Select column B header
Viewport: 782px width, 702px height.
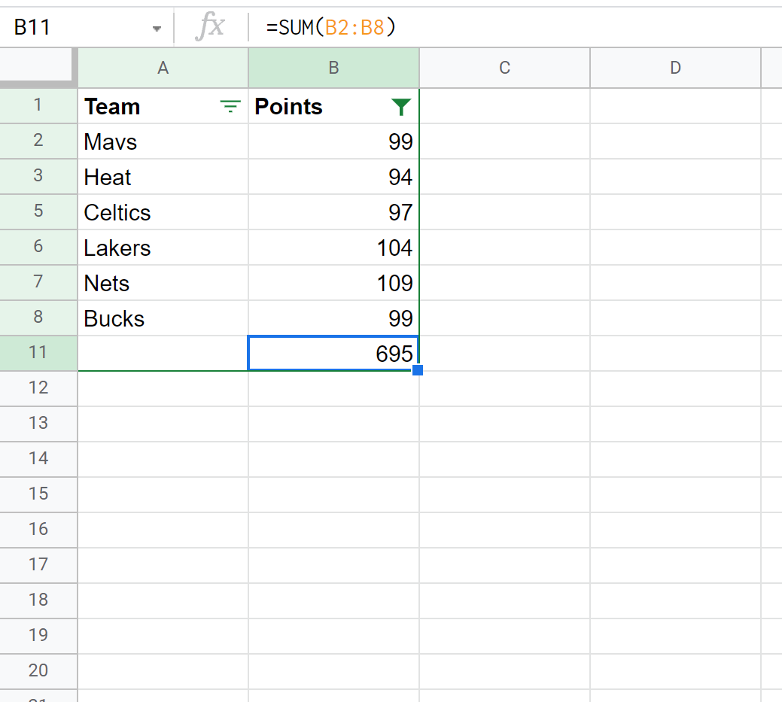click(333, 68)
